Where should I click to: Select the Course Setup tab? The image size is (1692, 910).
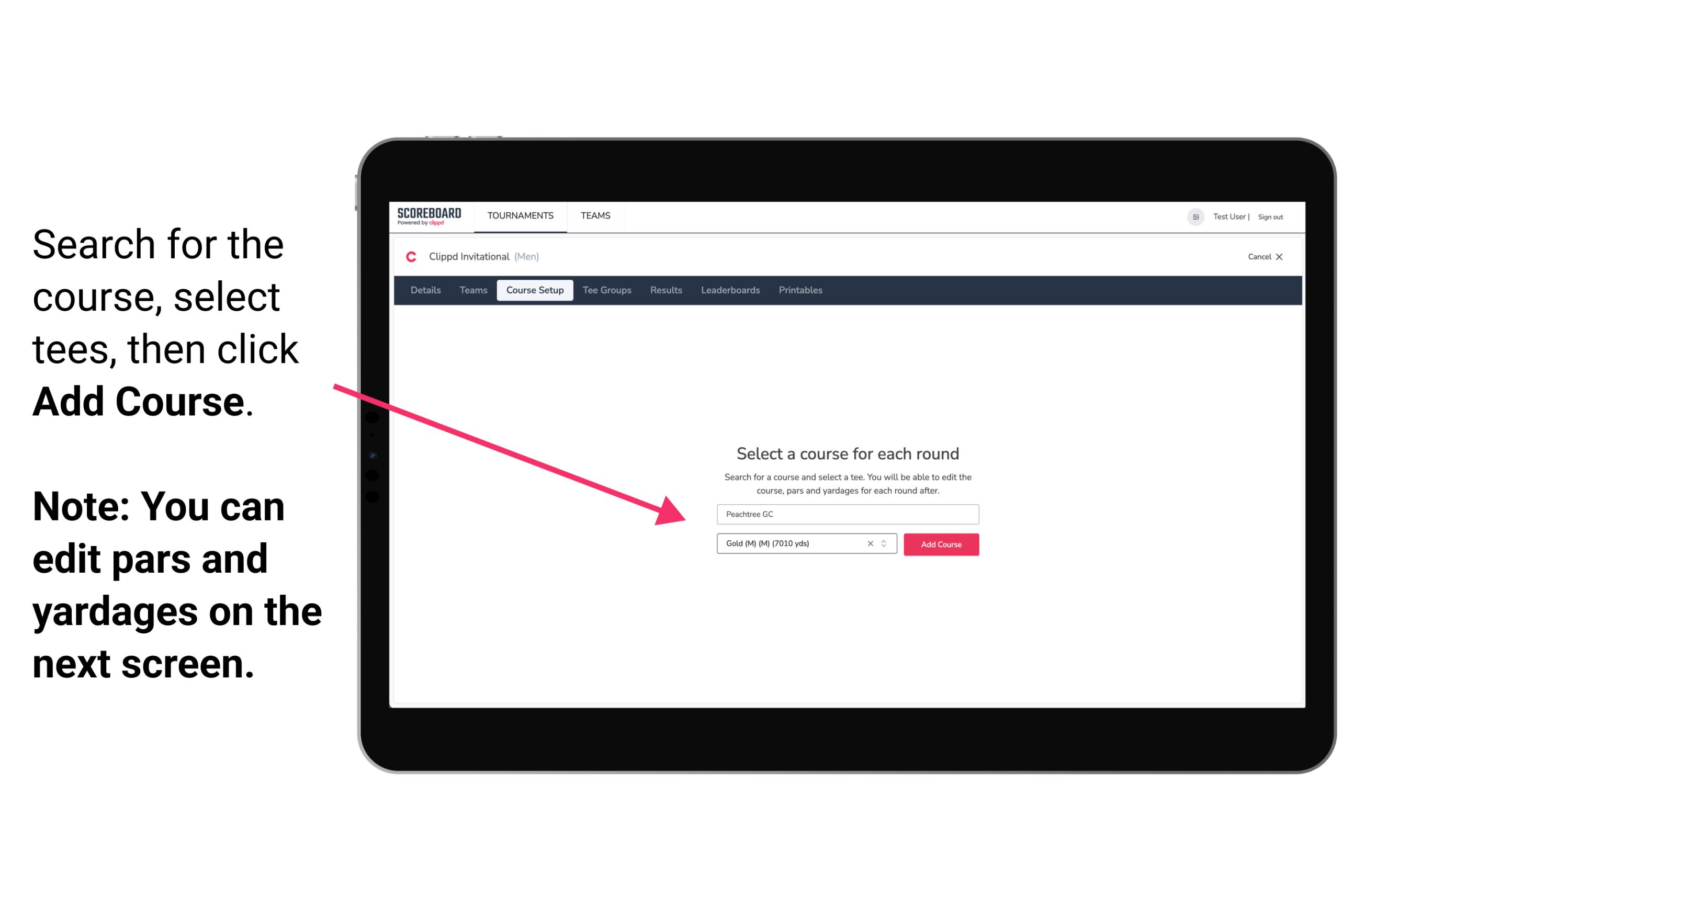click(536, 290)
